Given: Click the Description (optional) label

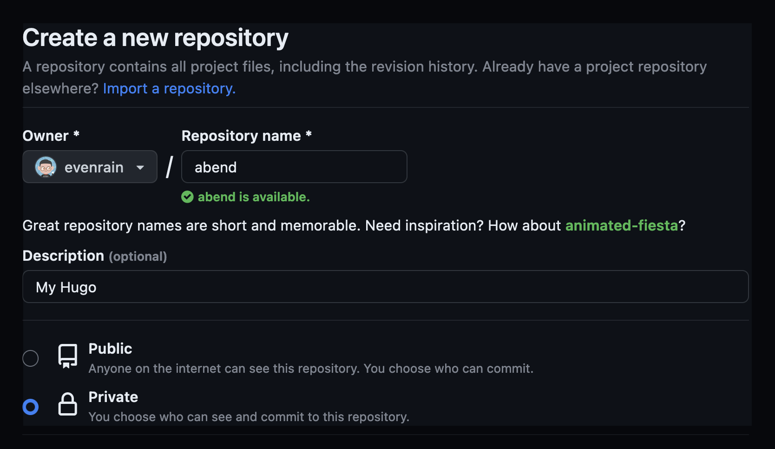Looking at the screenshot, I should click(94, 256).
